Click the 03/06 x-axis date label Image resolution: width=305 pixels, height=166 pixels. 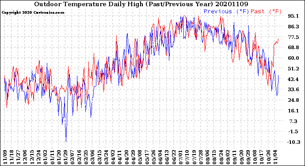tap(92, 157)
